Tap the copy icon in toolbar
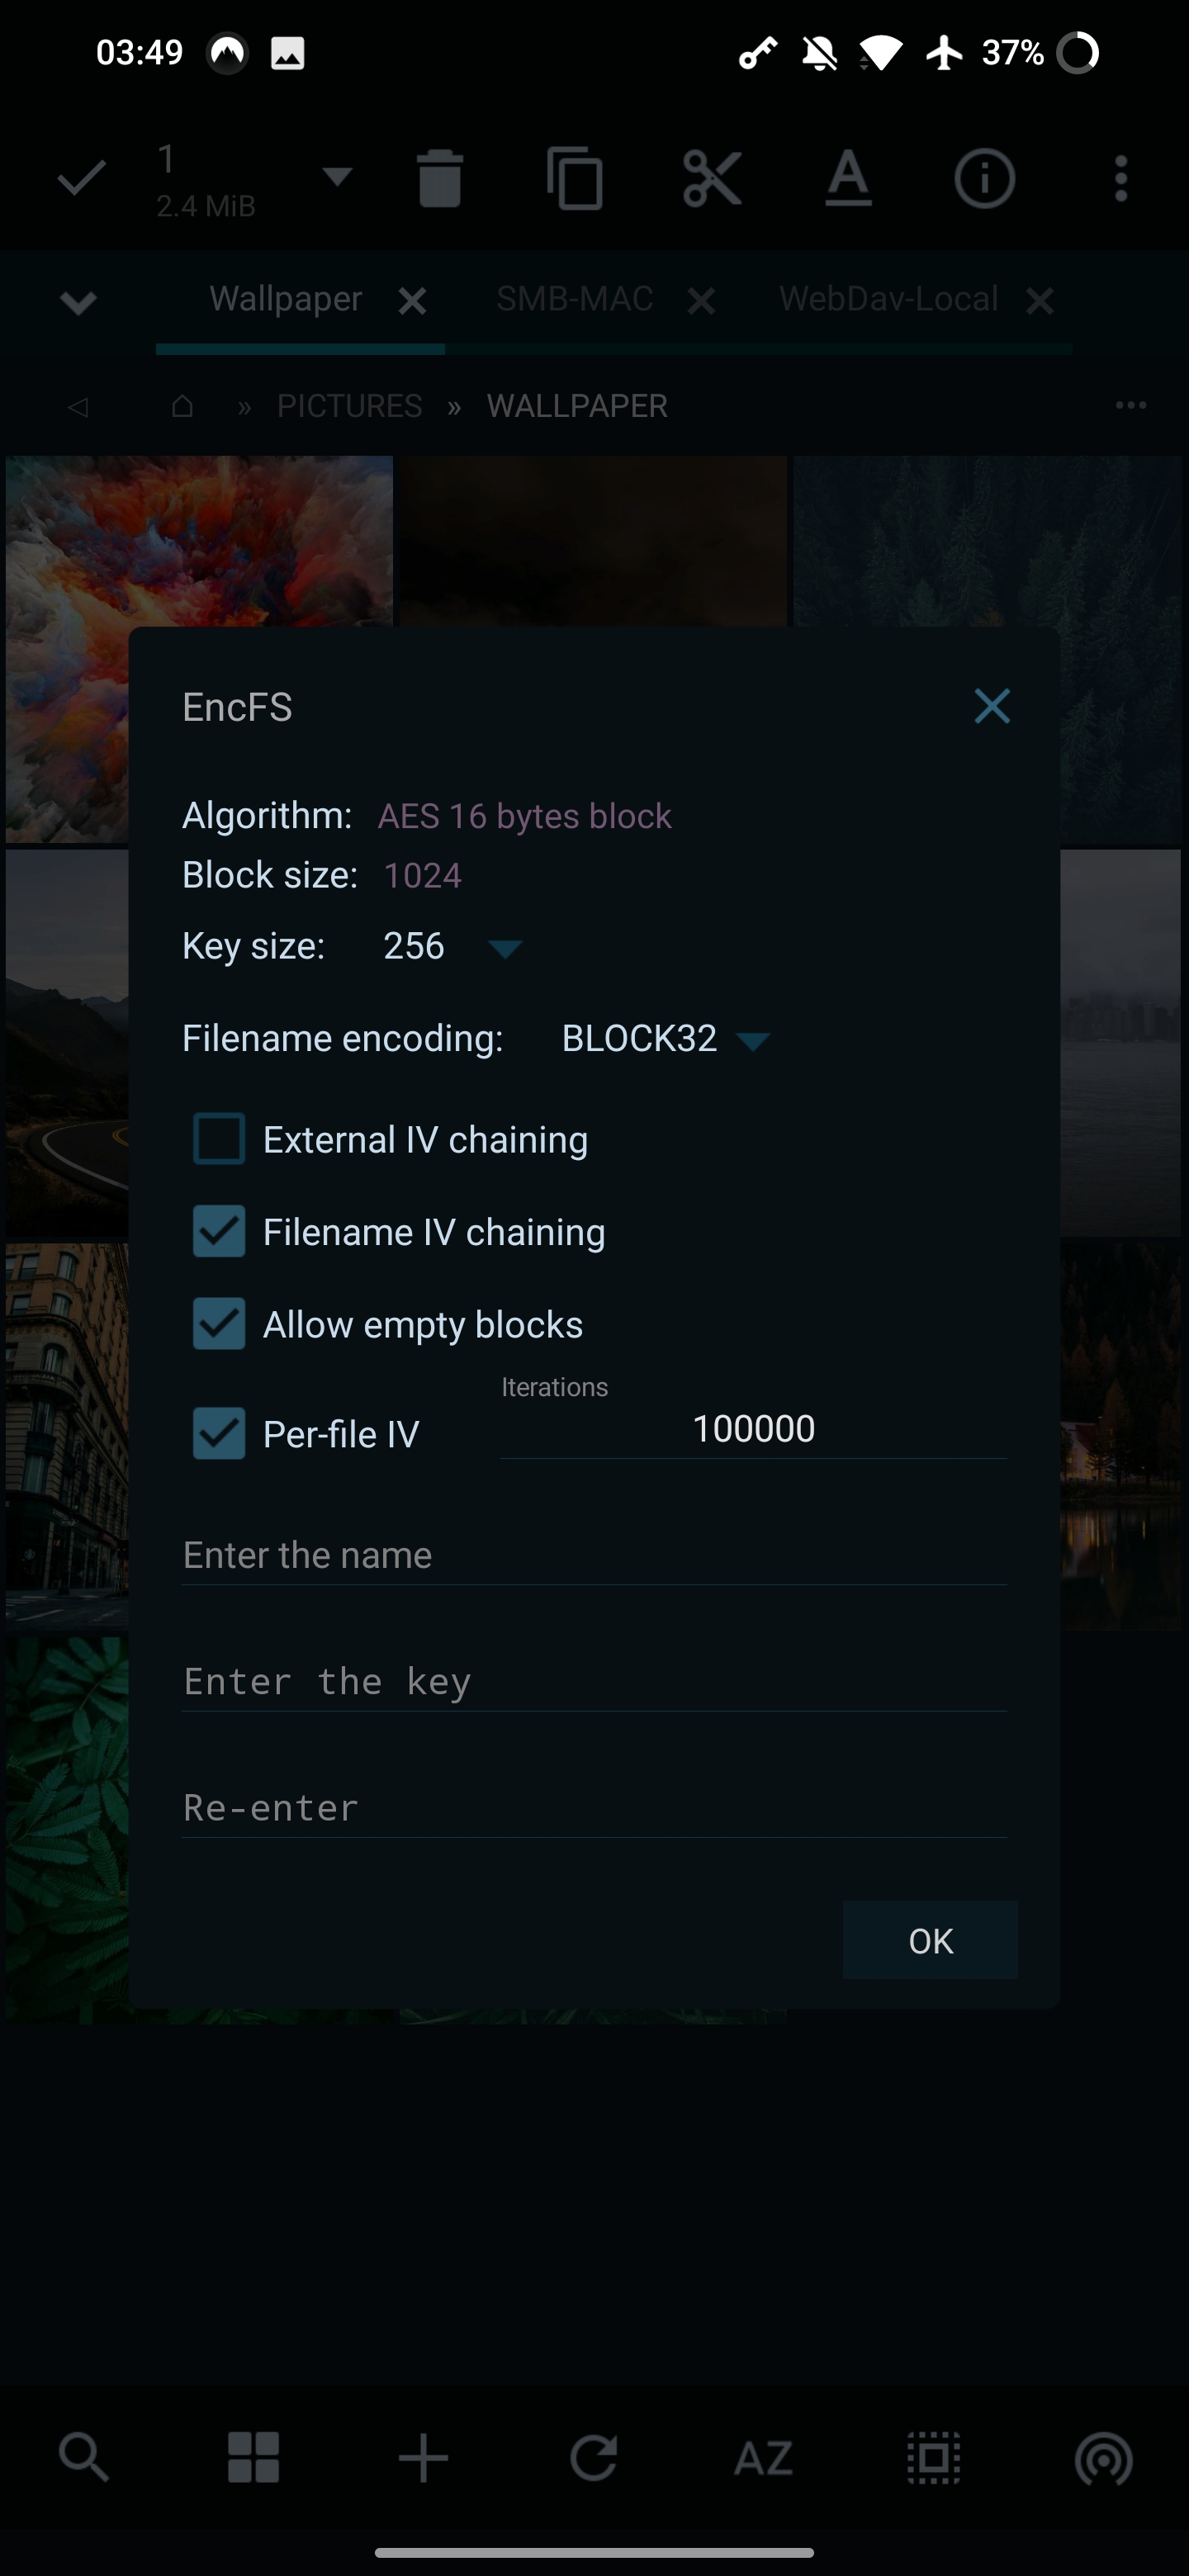This screenshot has width=1189, height=2576. (575, 179)
